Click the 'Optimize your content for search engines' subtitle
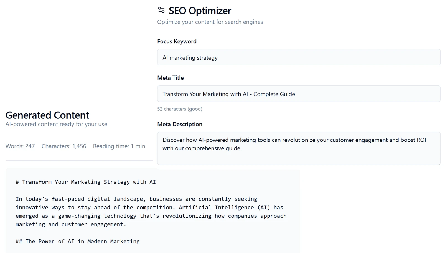This screenshot has height=253, width=445. click(x=210, y=22)
